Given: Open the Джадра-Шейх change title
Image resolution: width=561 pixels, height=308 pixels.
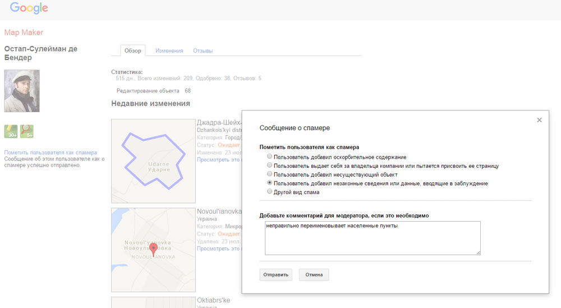Looking at the screenshot, I should (x=219, y=123).
